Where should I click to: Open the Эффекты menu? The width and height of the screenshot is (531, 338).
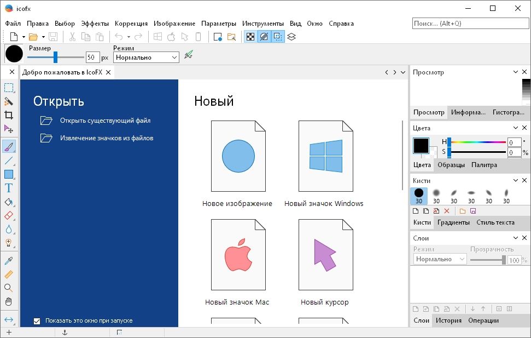click(x=95, y=24)
